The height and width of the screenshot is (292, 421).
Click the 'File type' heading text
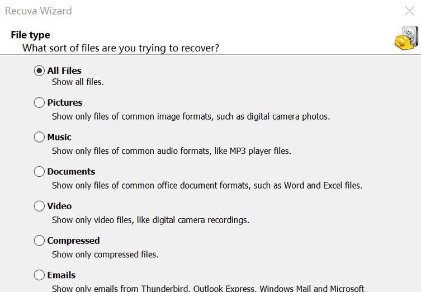[30, 35]
